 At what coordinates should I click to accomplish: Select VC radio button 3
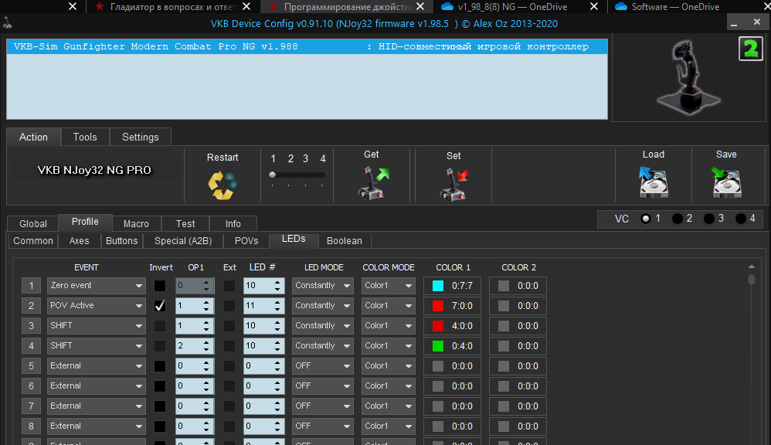(x=708, y=219)
